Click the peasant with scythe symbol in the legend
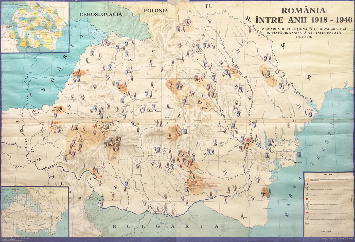This screenshot has height=242, width=355. coord(307,189)
